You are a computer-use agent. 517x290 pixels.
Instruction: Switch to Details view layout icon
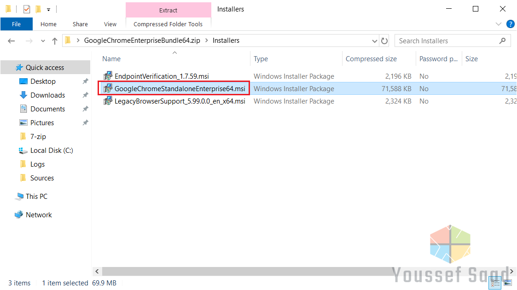click(495, 283)
